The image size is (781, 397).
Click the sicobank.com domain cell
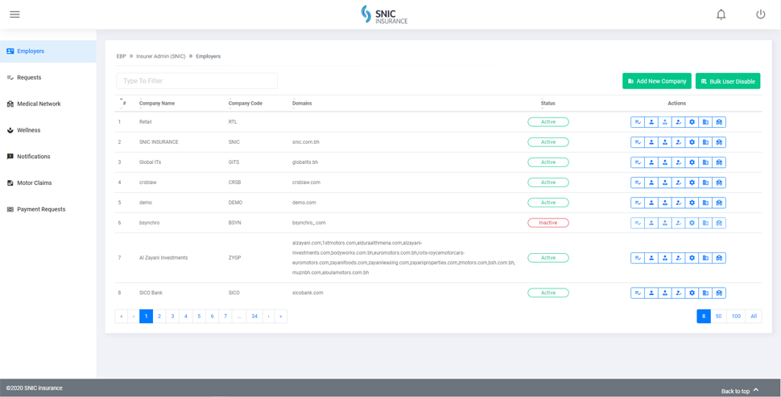pos(308,293)
